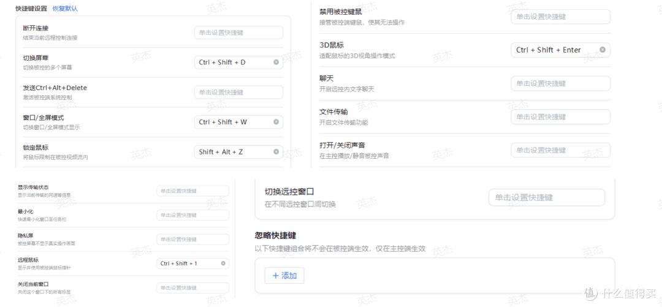The width and height of the screenshot is (662, 307).
Task: Click the 关闭当前窗口 label
Action: pos(33,284)
